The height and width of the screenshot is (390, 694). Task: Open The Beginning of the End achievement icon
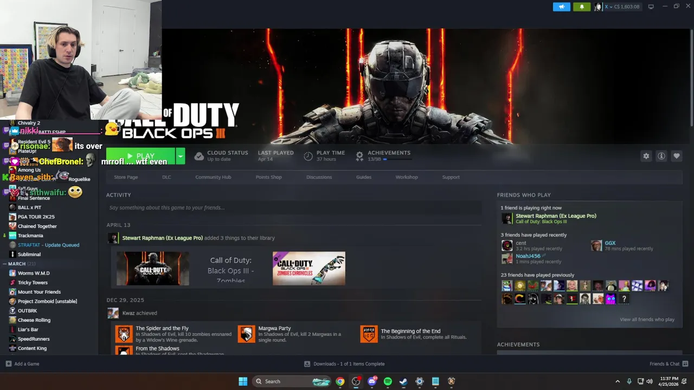[x=369, y=334]
